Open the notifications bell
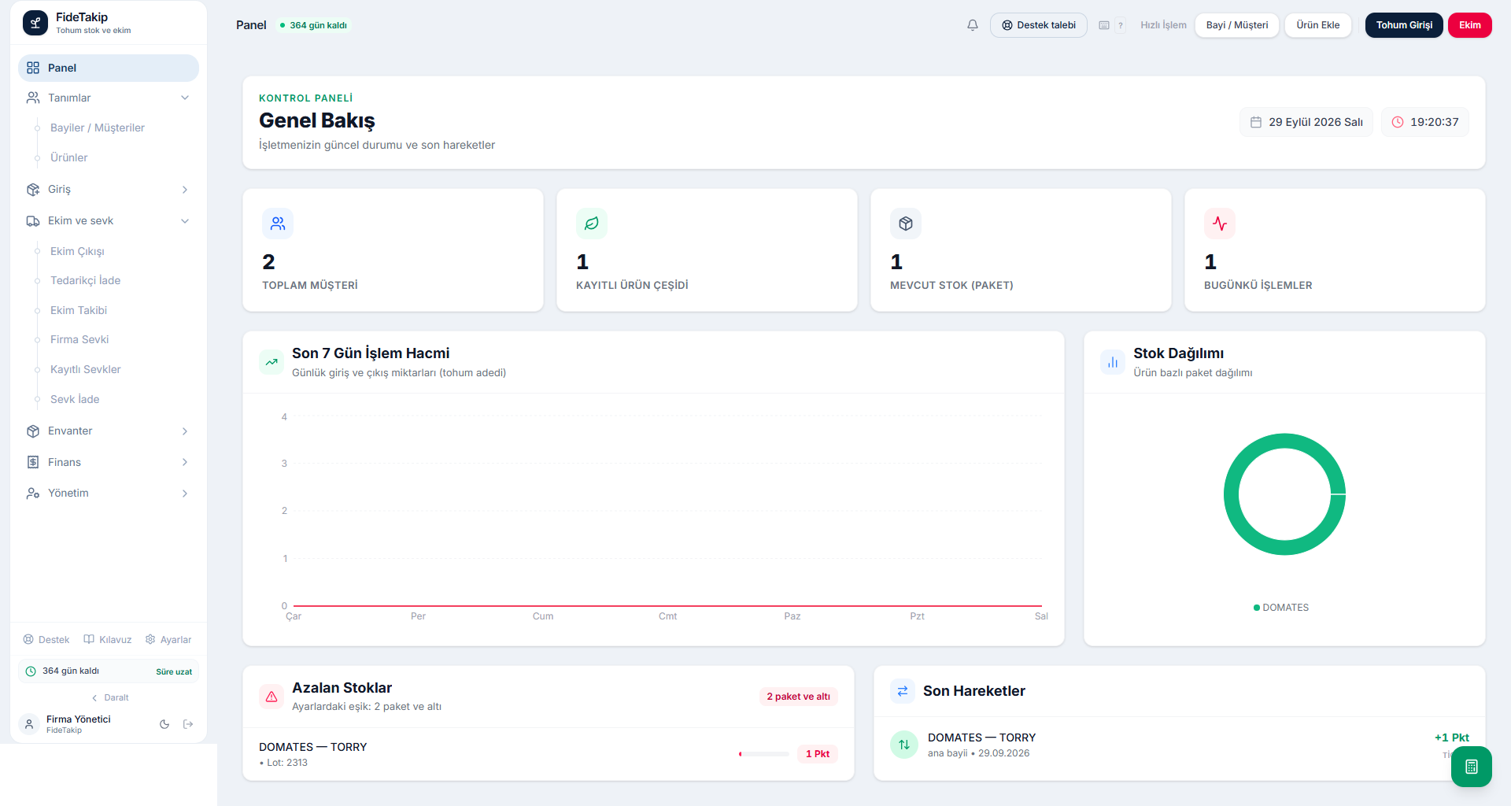The width and height of the screenshot is (1511, 806). point(973,25)
